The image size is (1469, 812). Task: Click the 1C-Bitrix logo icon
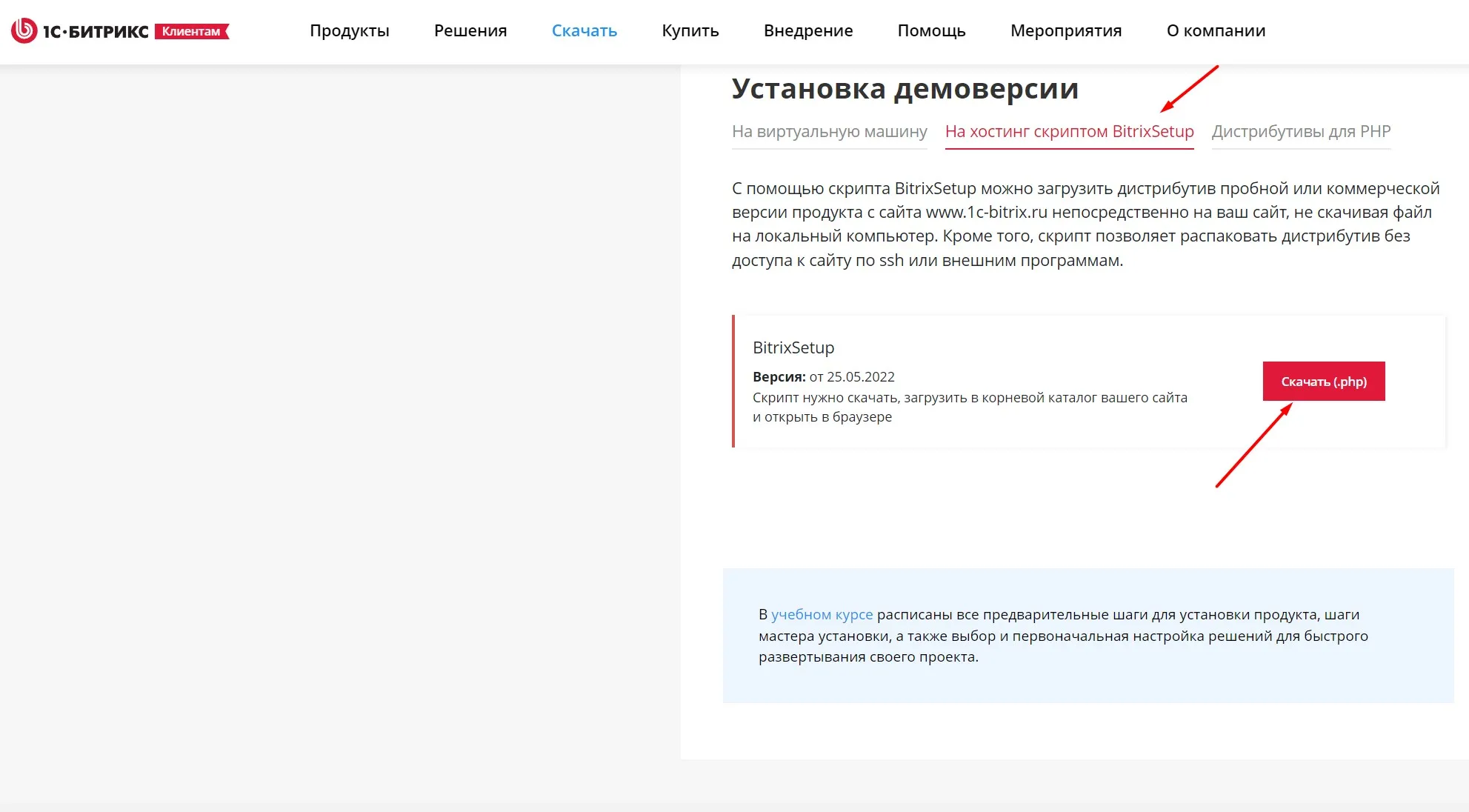point(24,30)
